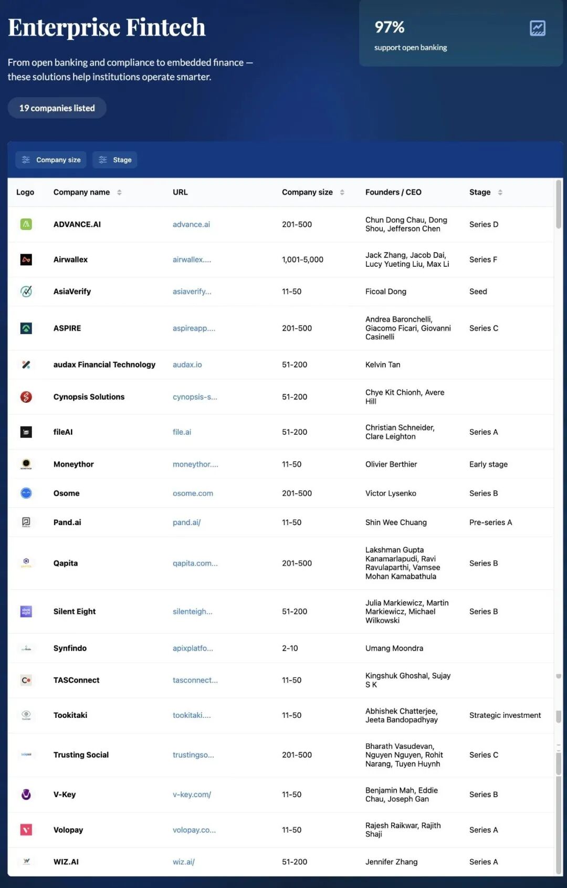Image resolution: width=567 pixels, height=888 pixels.
Task: Click the ADVANCE.AI company logo
Action: click(x=26, y=224)
